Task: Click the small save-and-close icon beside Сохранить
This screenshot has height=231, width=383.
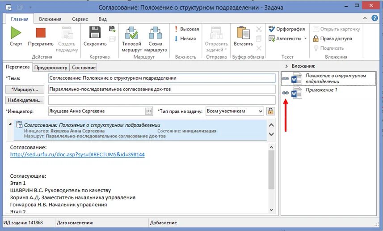Action: pyautogui.click(x=112, y=29)
